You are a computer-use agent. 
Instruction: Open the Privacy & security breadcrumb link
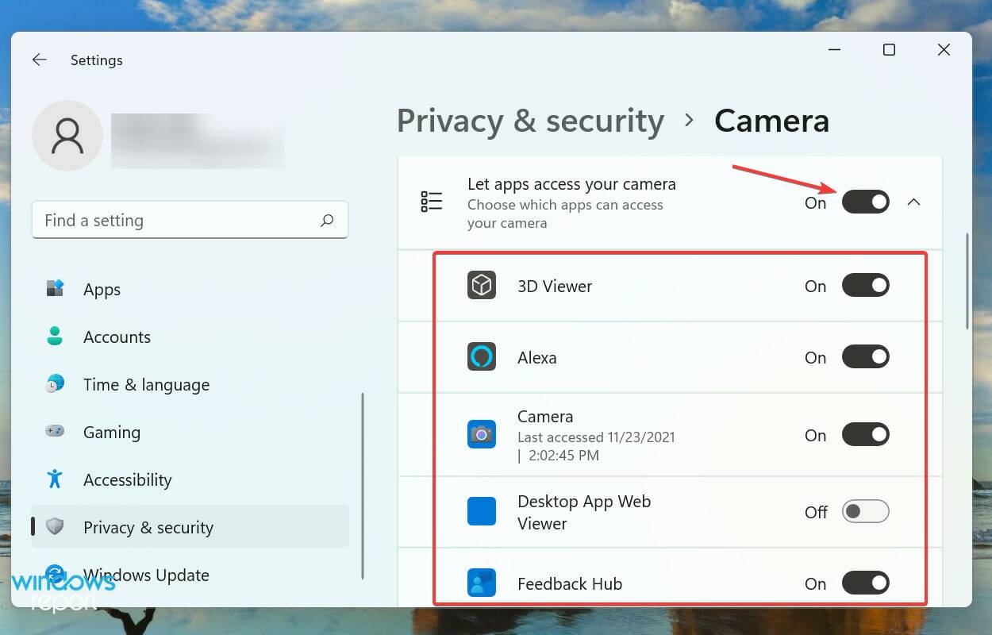click(530, 121)
